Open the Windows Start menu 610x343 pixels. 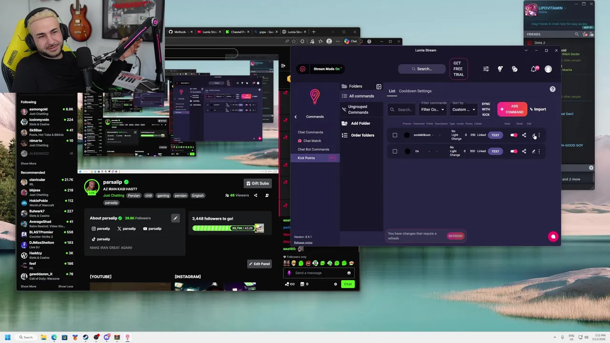click(8, 337)
